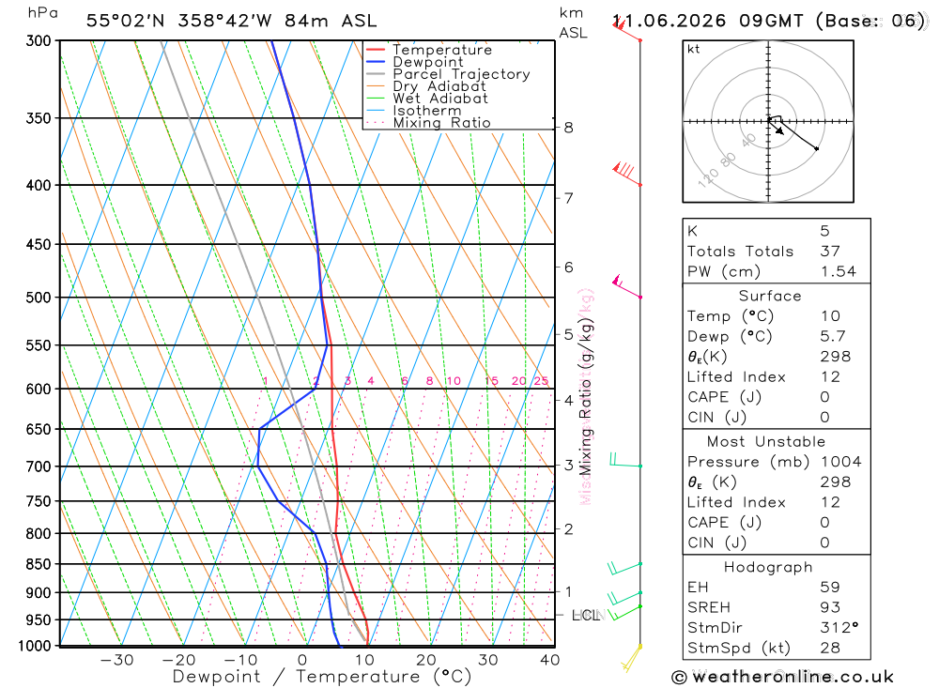This screenshot has height=688, width=939.
Task: Click the 'hPa' unit label
Action: (x=42, y=13)
